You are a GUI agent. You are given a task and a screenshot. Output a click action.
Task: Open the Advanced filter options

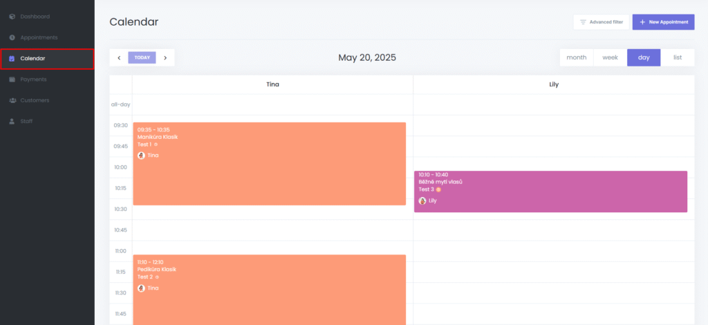coord(601,22)
